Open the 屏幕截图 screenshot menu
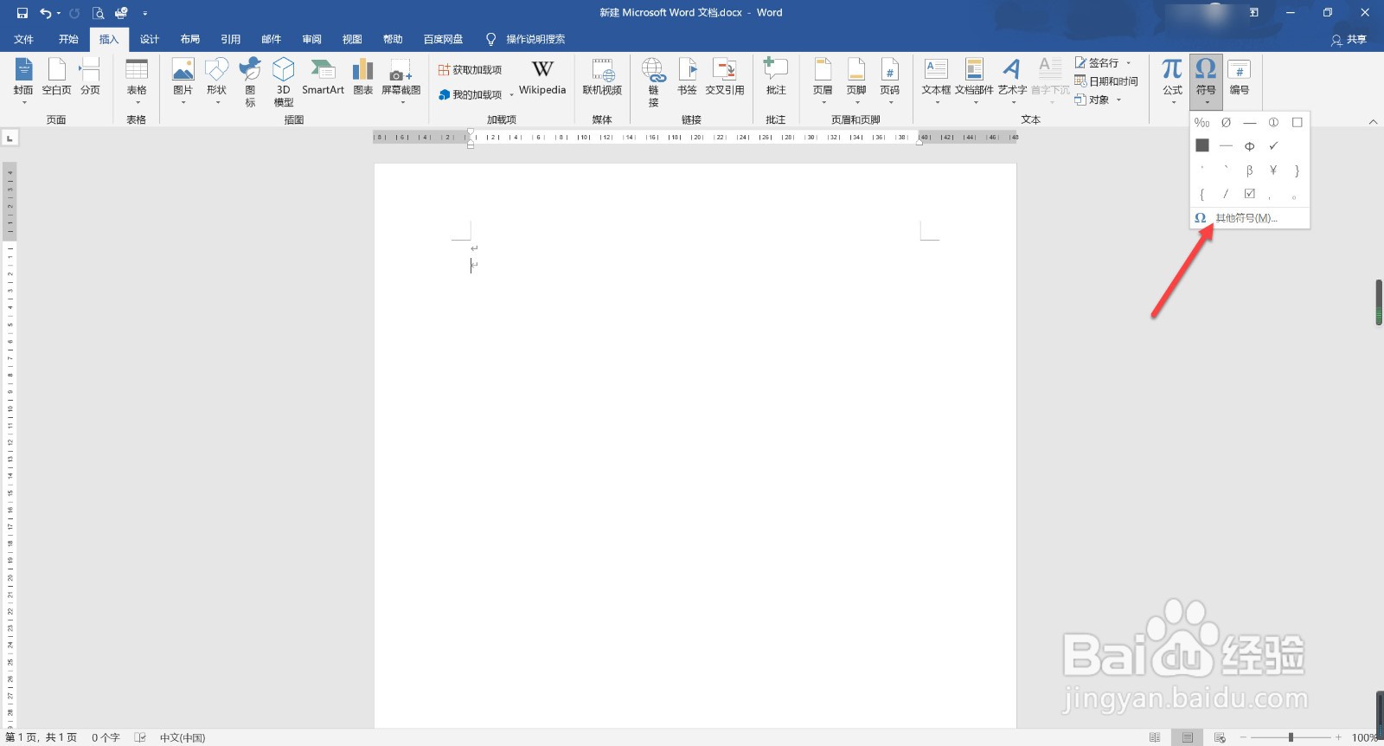 (401, 80)
